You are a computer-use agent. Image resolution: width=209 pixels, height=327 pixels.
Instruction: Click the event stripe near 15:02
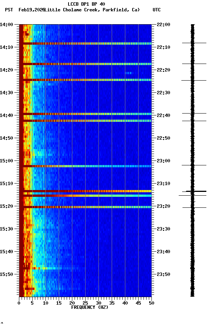pyautogui.click(x=87, y=166)
